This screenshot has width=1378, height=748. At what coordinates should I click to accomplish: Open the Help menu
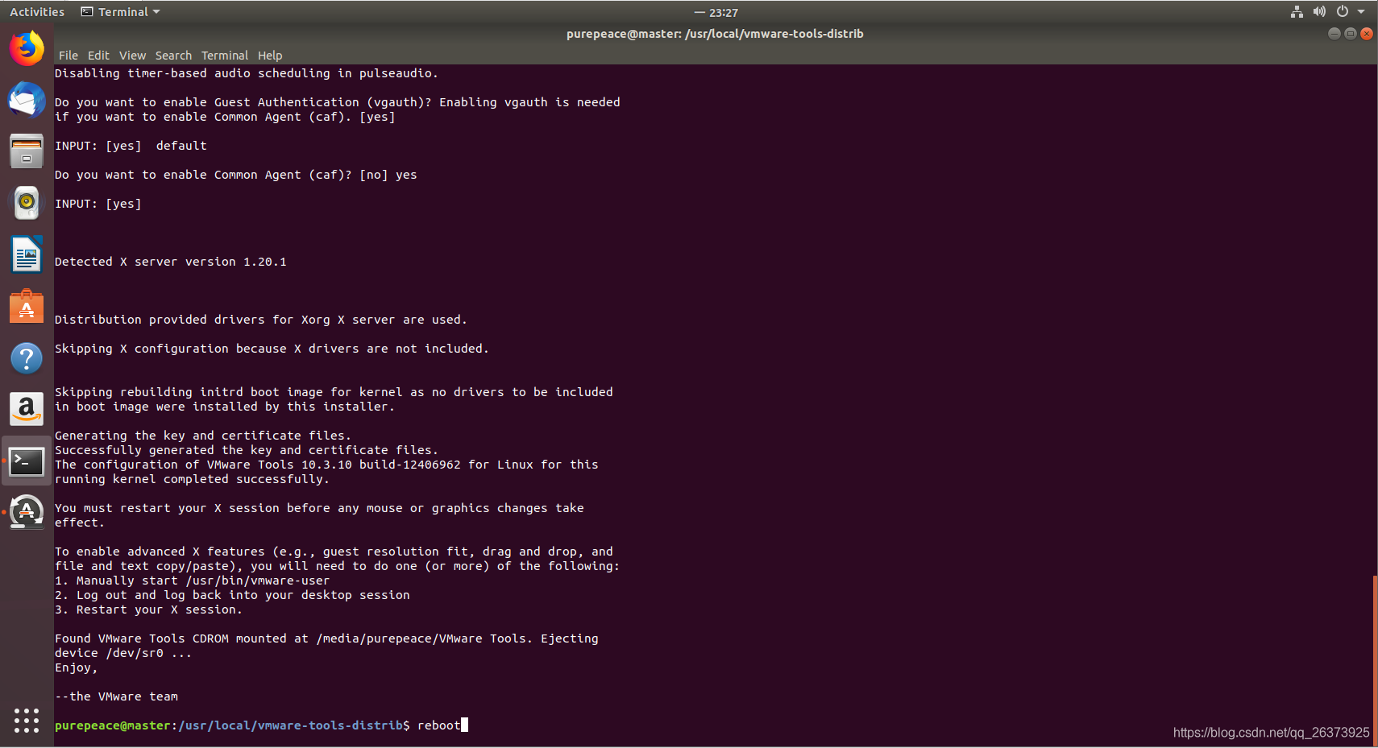[x=270, y=56]
